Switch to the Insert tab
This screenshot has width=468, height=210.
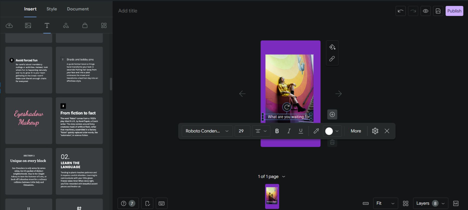[30, 9]
